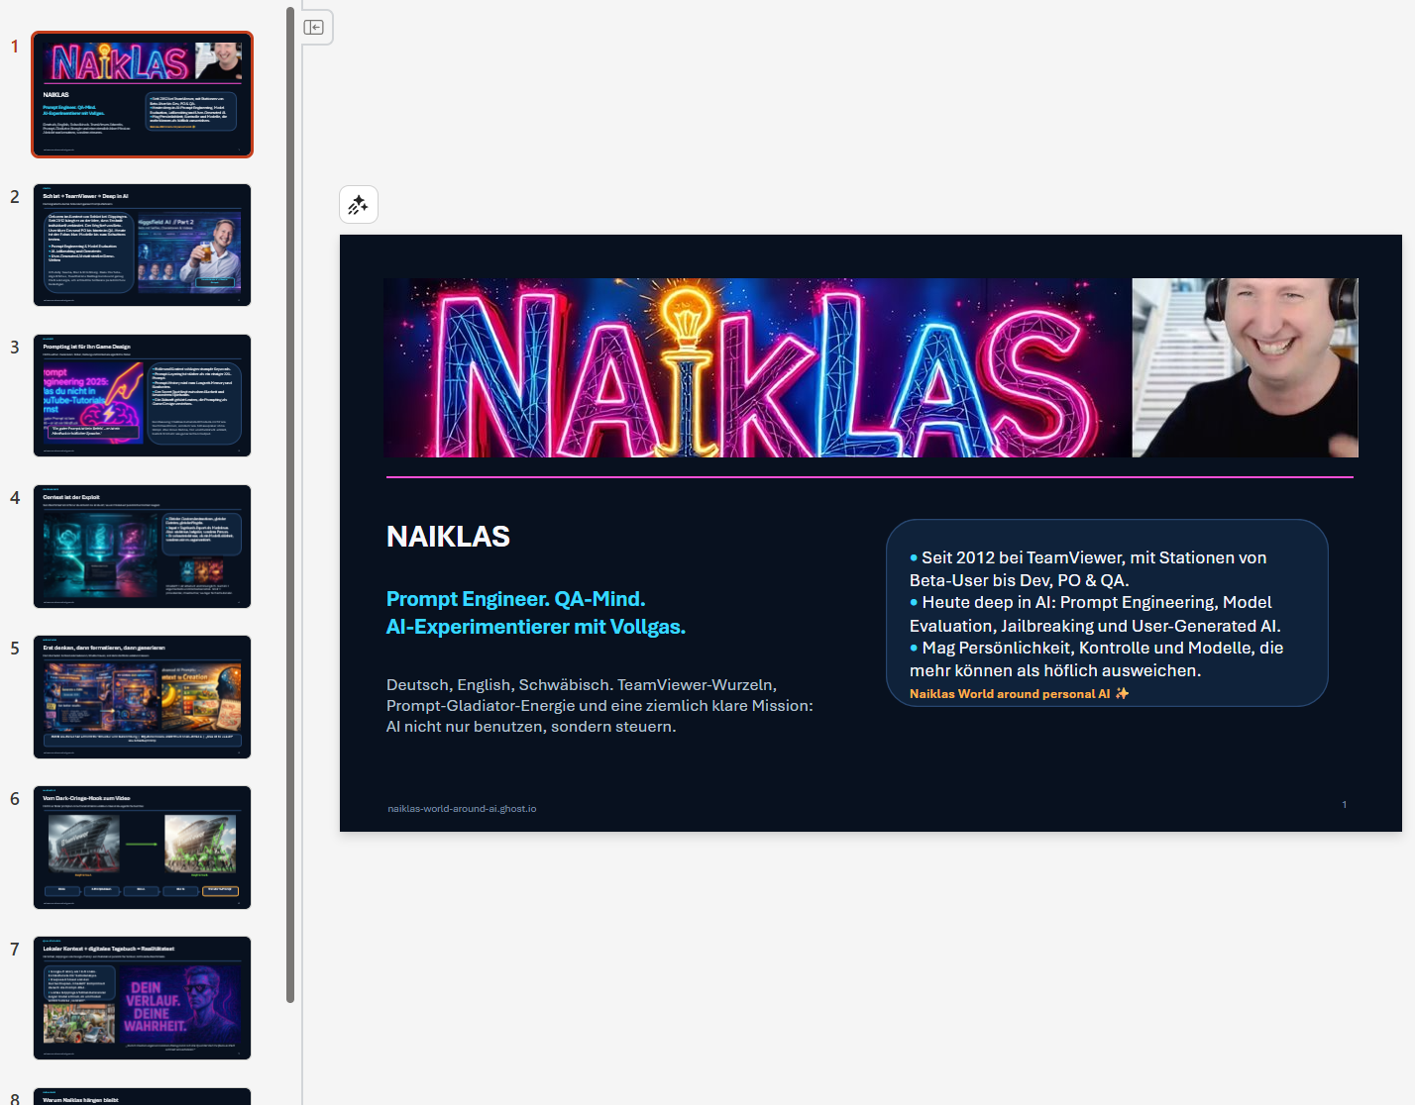This screenshot has height=1105, width=1415.
Task: Click the sparkle AI designer icon
Action: (358, 205)
